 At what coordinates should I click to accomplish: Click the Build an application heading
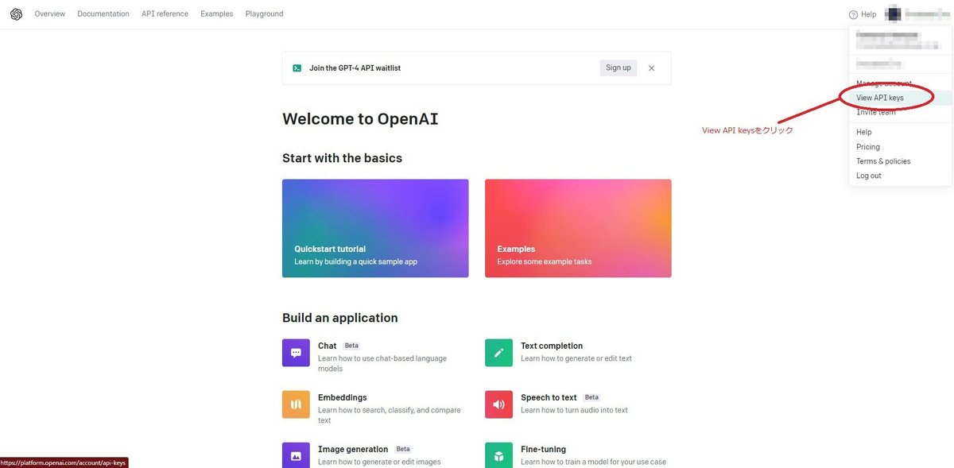pyautogui.click(x=340, y=318)
